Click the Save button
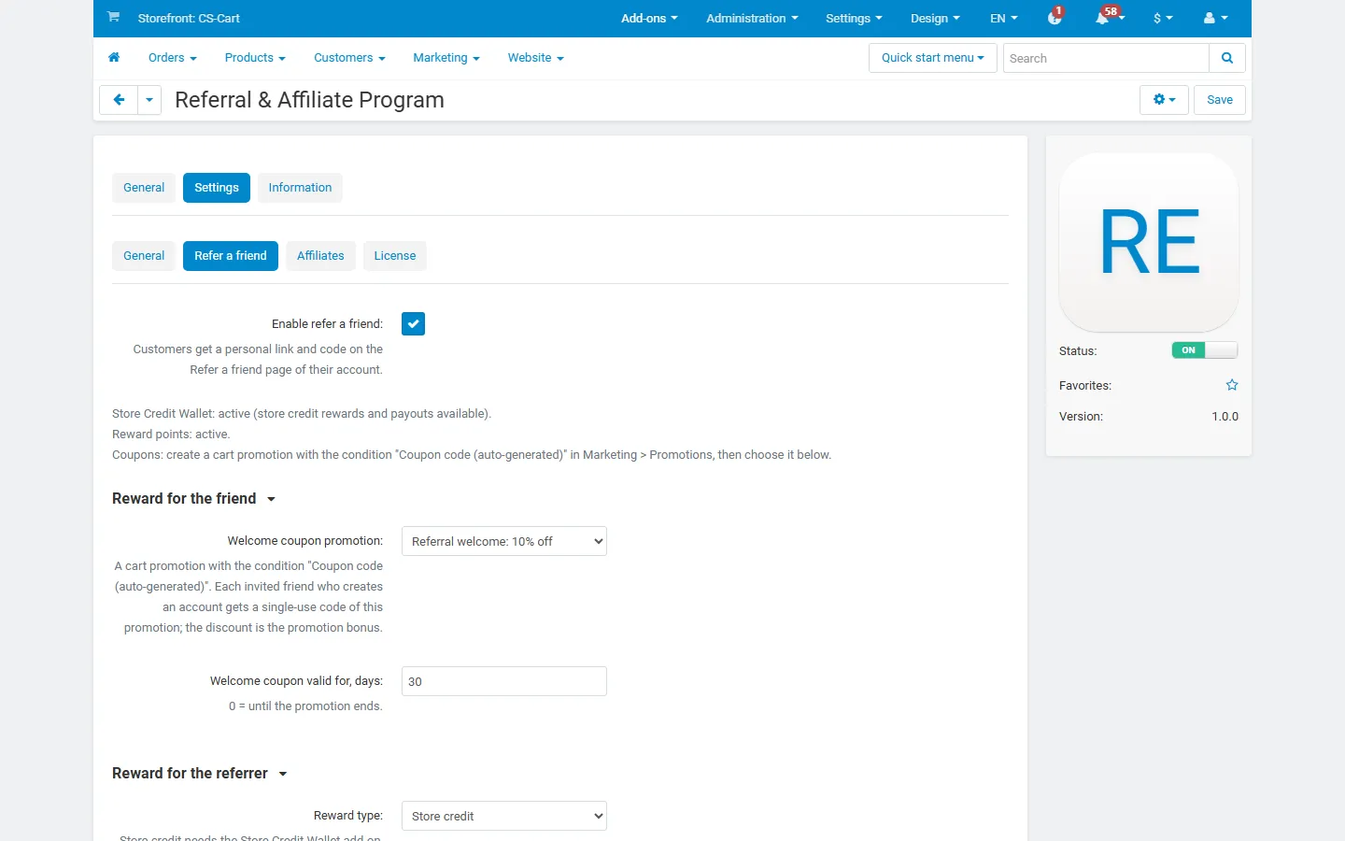The width and height of the screenshot is (1345, 841). click(1220, 100)
